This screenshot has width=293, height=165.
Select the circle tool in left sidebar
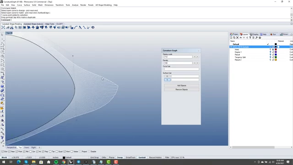click(2, 52)
